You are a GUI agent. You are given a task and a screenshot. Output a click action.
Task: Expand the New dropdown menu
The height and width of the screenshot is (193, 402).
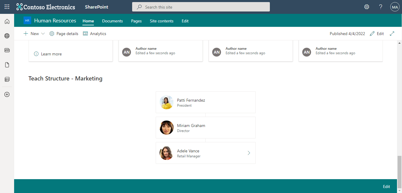[x=43, y=33]
